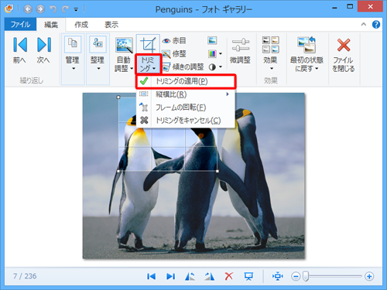Screen dimensions: 387x290
Task: Click the undo arrow in title bar
Action: 53,9
